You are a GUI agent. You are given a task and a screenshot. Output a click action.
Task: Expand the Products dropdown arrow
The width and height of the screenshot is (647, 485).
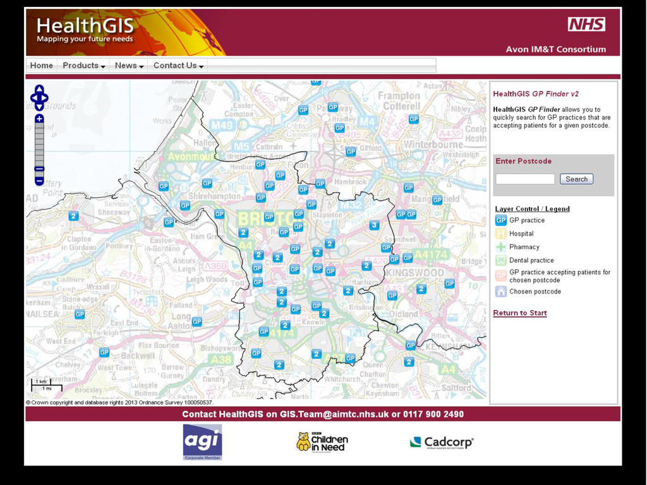(x=103, y=66)
